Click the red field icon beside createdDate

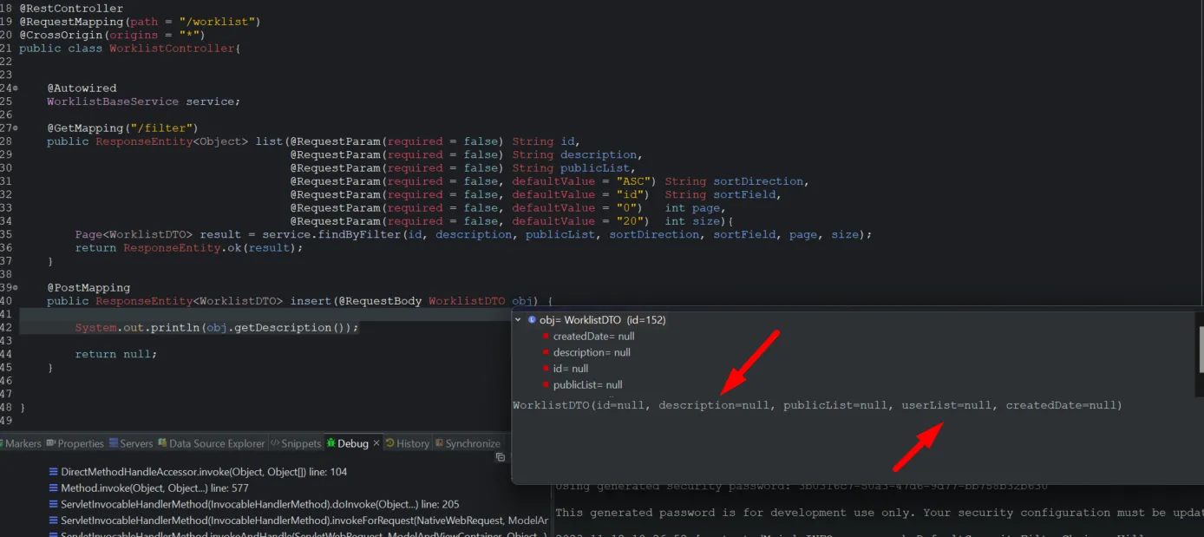click(x=545, y=337)
